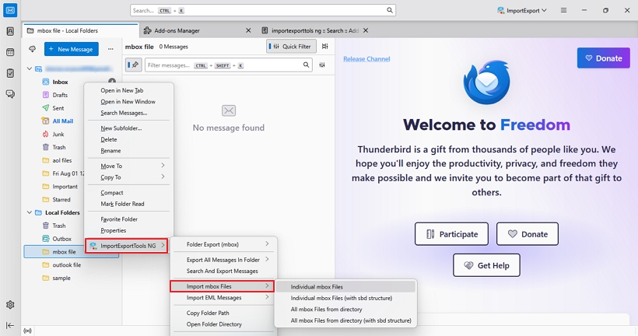
Task: Open the Address Book space
Action: (10, 31)
